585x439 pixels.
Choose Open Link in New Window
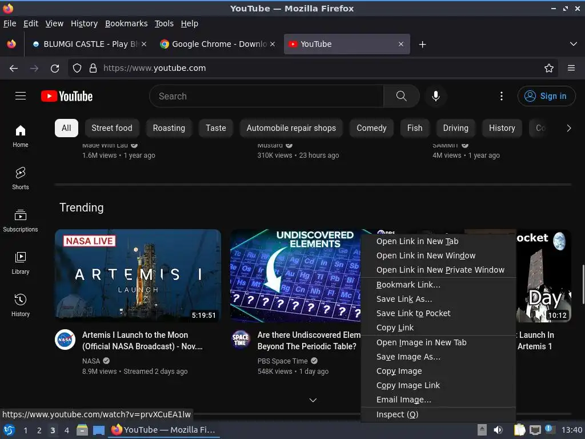point(438,256)
